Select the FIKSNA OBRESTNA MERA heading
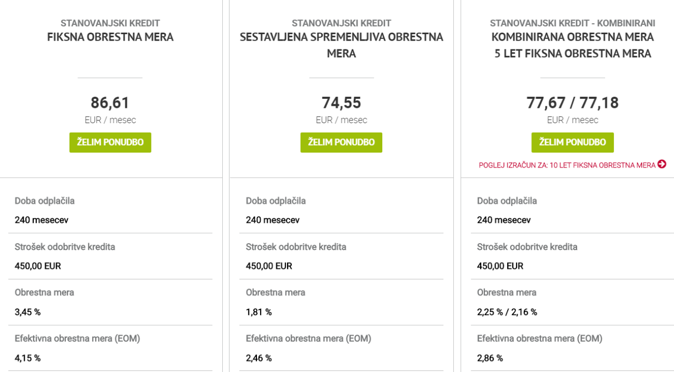The width and height of the screenshot is (674, 372). [110, 37]
